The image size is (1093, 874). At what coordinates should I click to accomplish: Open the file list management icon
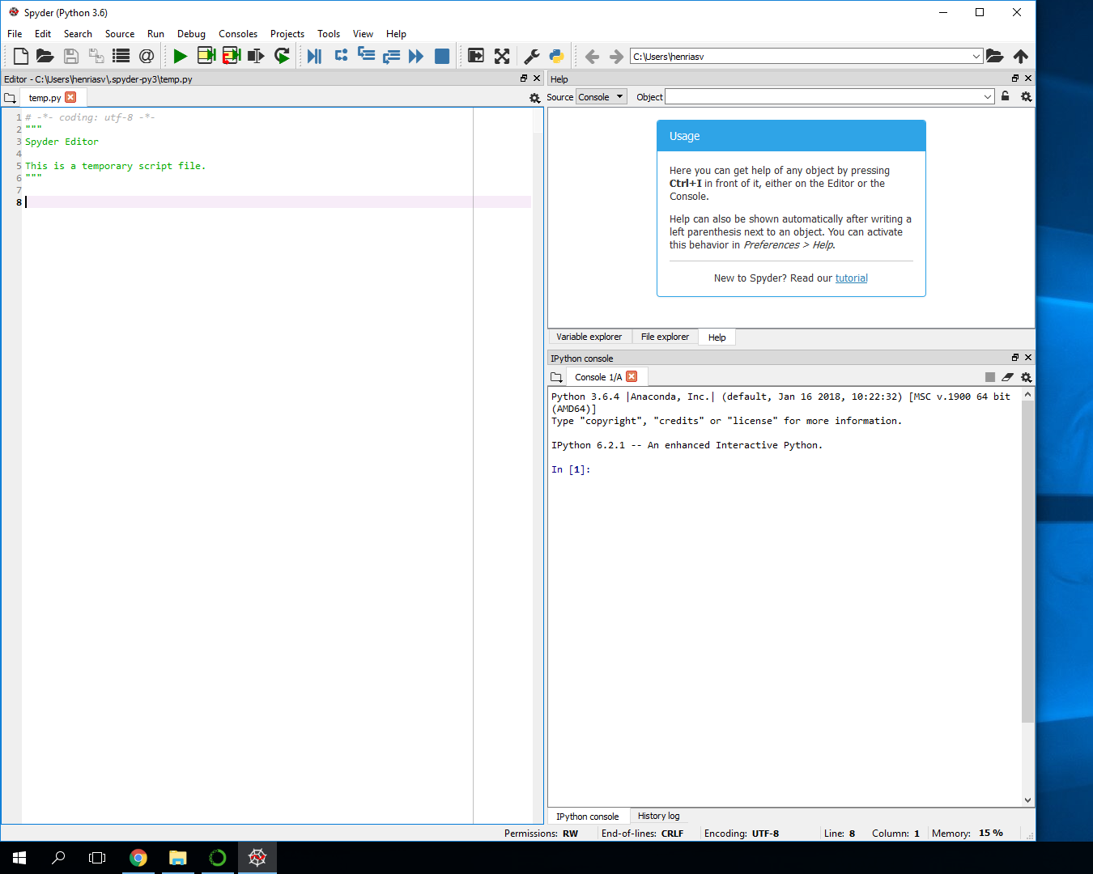click(121, 56)
